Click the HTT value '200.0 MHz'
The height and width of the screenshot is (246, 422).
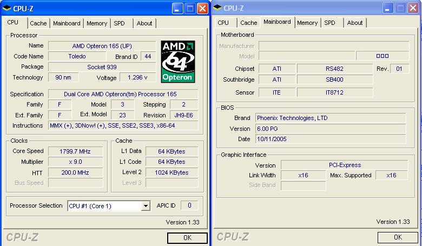point(75,172)
